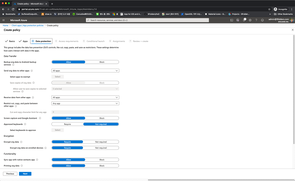Click info icon for Encrypt on enrolled devices
This screenshot has height=181, width=295.
pos(46,148)
